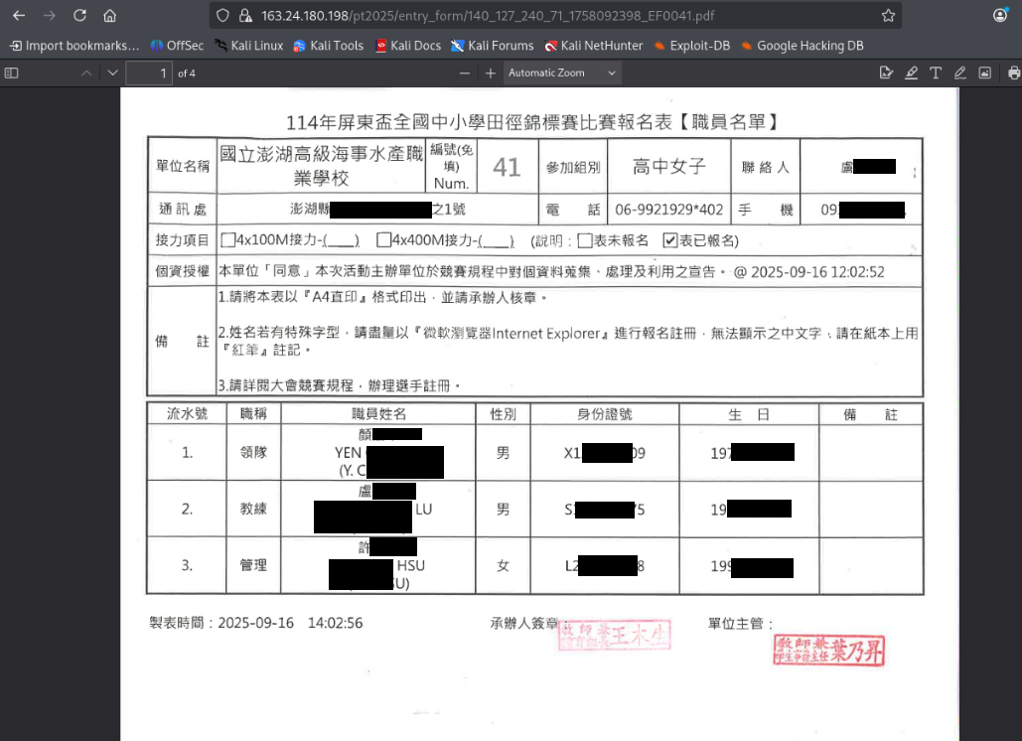1022x741 pixels.
Task: Open the Kali Docs bookmark
Action: click(x=408, y=46)
